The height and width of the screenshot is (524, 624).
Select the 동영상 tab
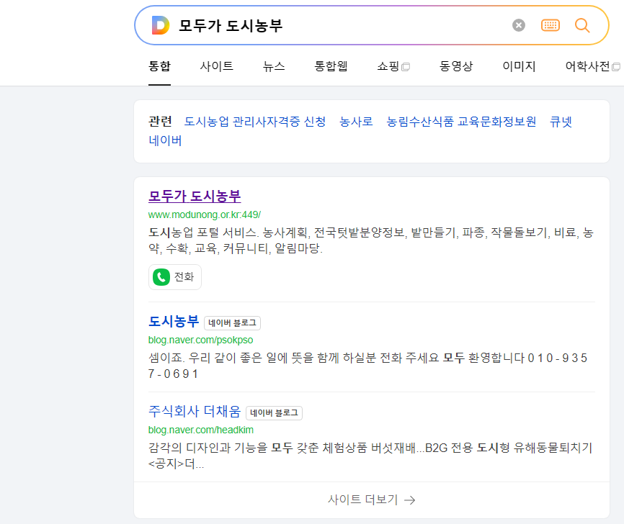[456, 66]
